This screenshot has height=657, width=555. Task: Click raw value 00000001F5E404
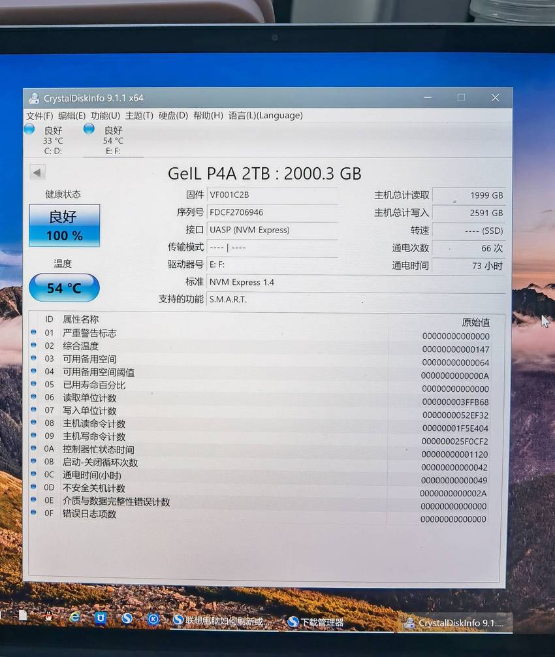pos(455,428)
